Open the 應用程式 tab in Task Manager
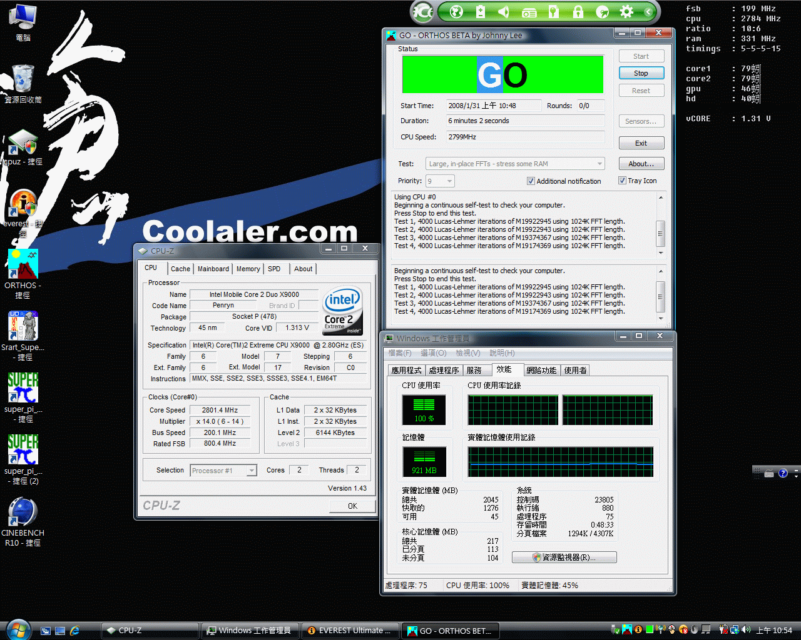The image size is (801, 640). click(x=407, y=371)
